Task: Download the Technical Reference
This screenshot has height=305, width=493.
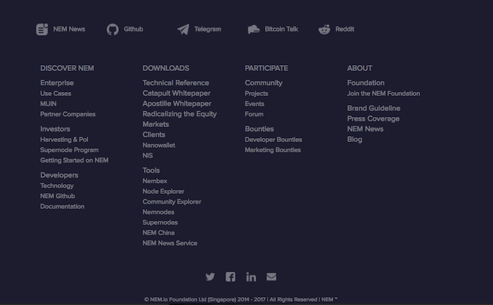Action: (176, 83)
